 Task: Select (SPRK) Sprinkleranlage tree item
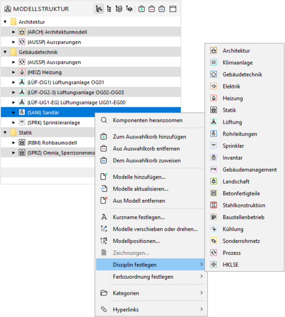pos(54,123)
